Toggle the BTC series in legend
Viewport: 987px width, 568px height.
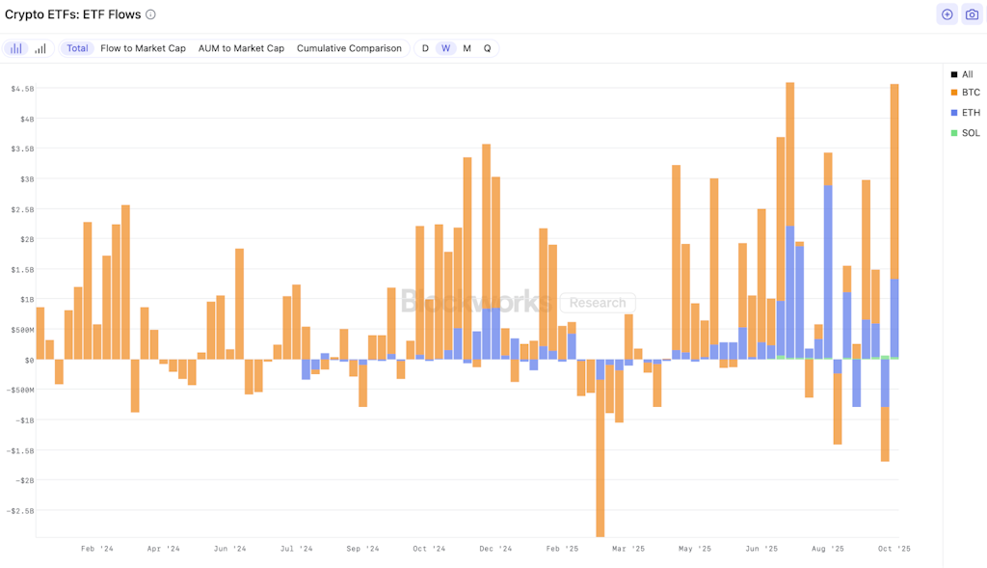coord(971,93)
